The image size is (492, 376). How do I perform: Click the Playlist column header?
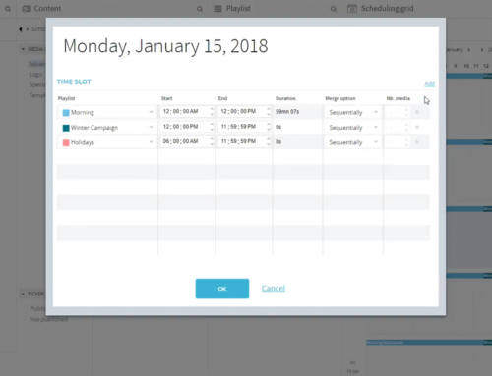click(x=66, y=98)
